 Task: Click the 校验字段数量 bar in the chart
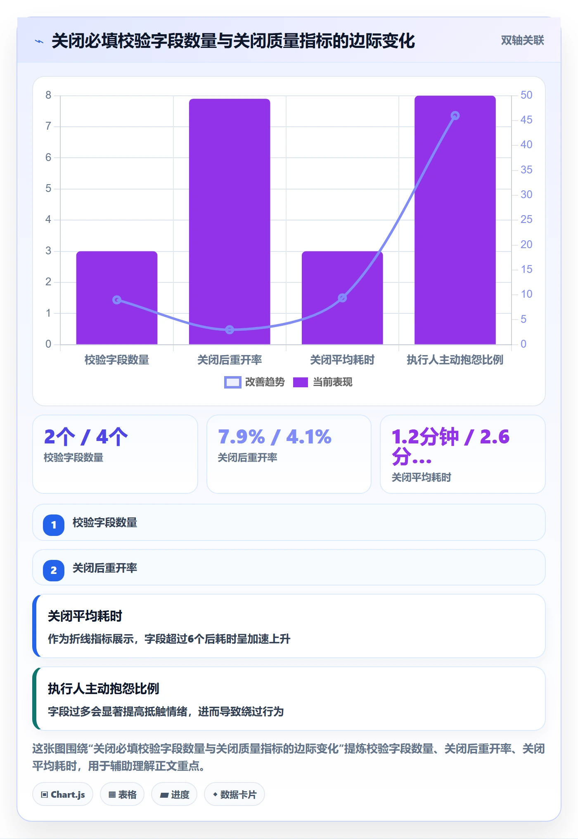point(117,298)
